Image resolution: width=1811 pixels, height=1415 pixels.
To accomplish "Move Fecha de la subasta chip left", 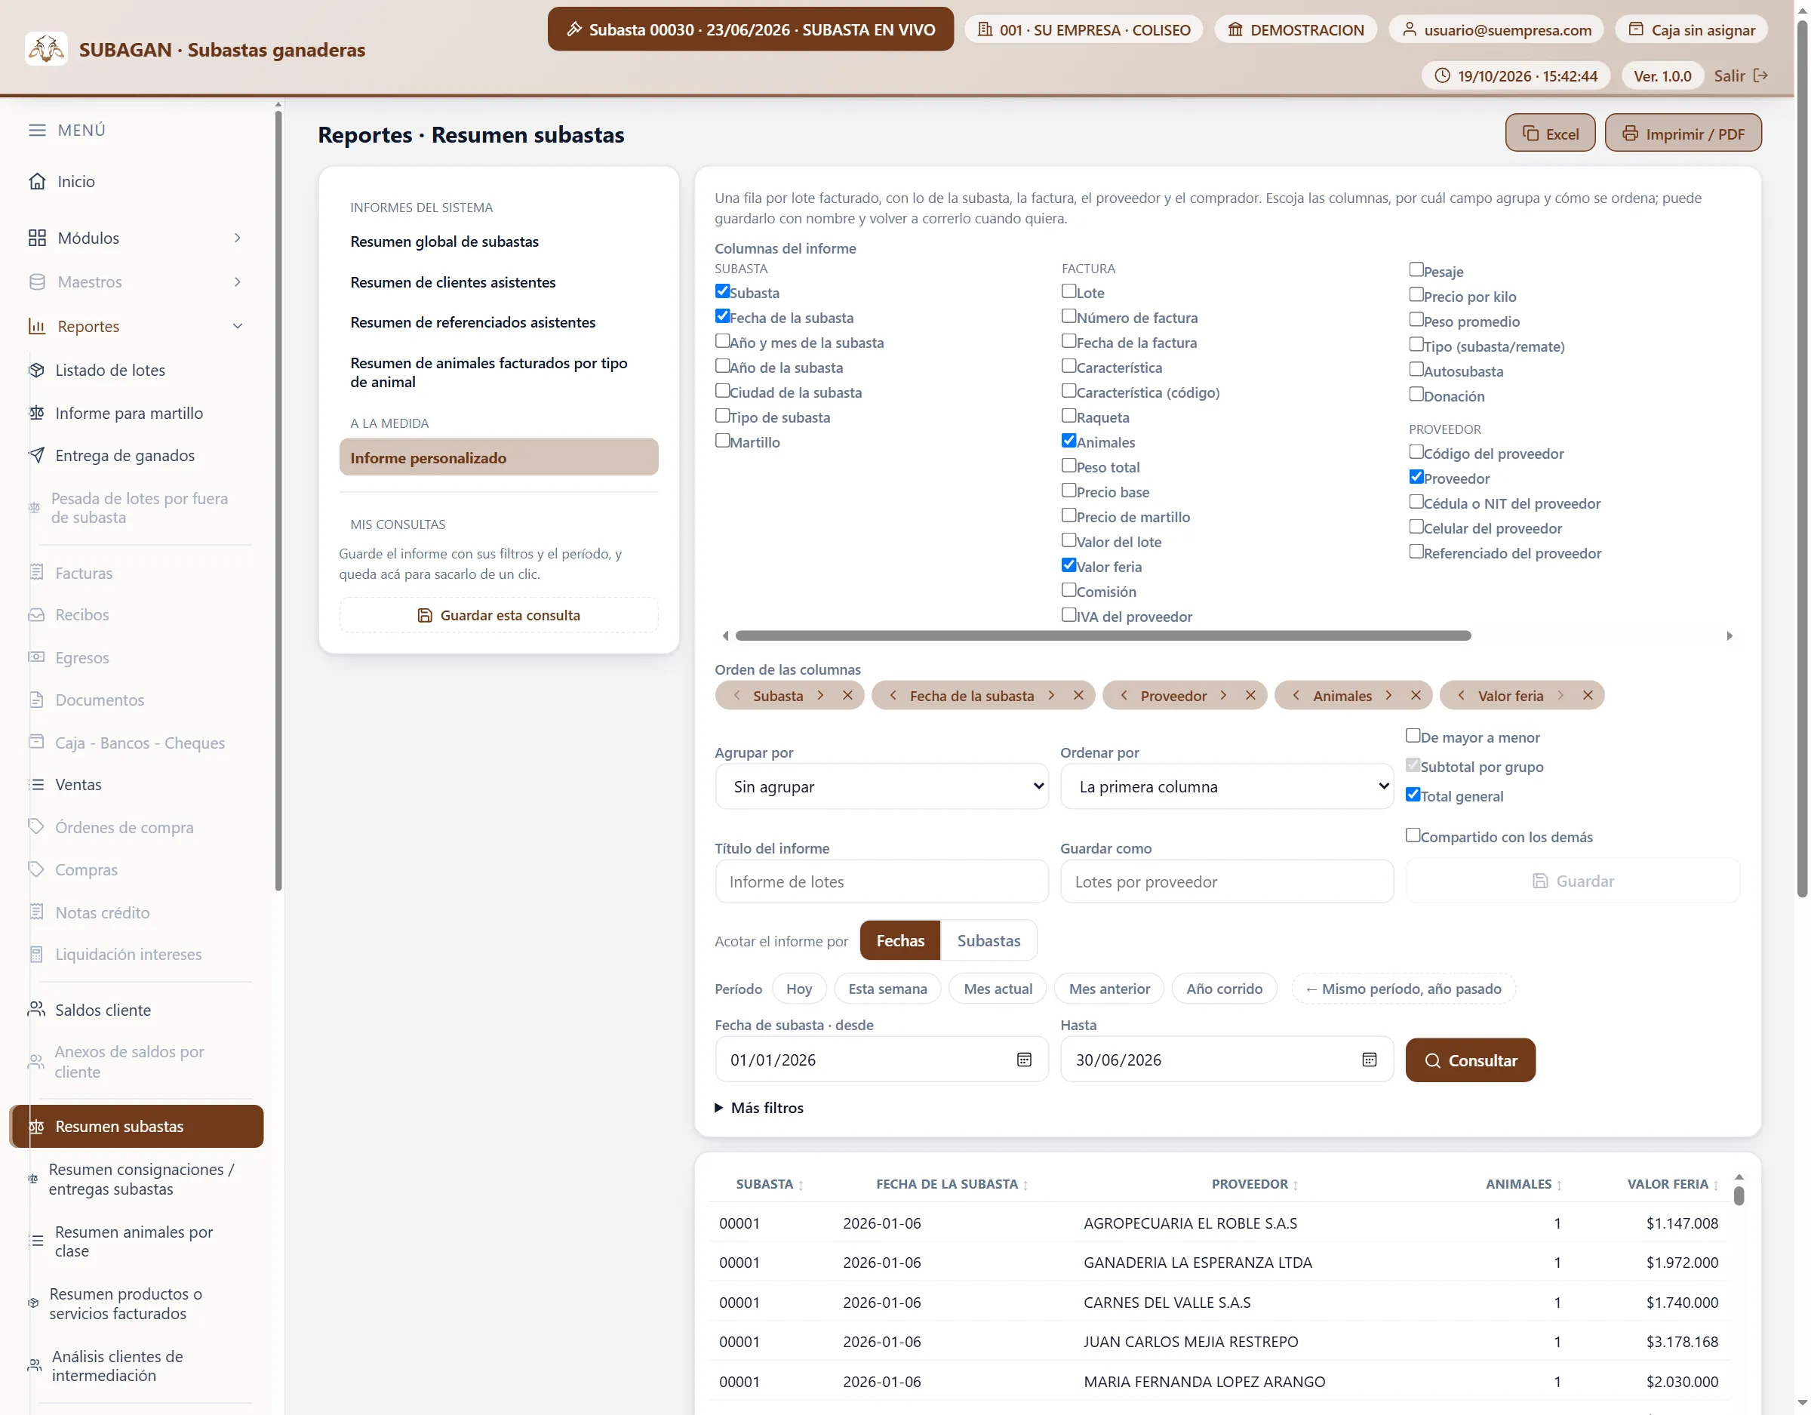I will [892, 695].
